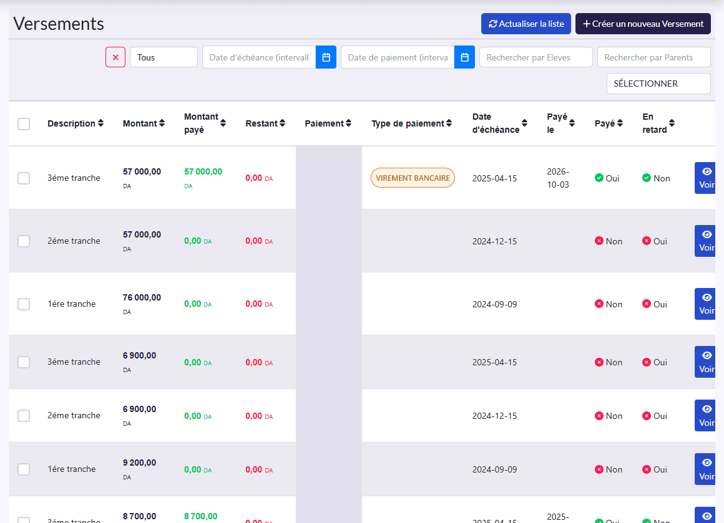The height and width of the screenshot is (523, 724).
Task: Click the 76 000,00 amount cell
Action: click(x=142, y=297)
